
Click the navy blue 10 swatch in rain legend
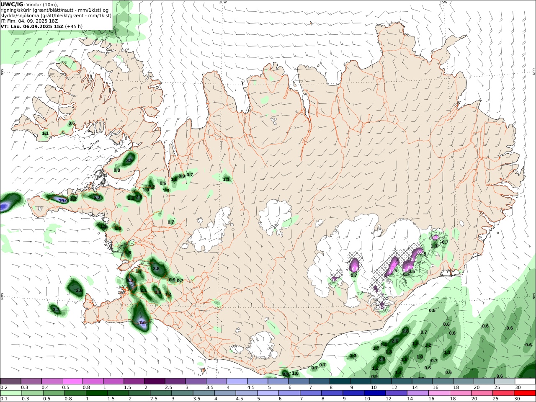click(374, 393)
